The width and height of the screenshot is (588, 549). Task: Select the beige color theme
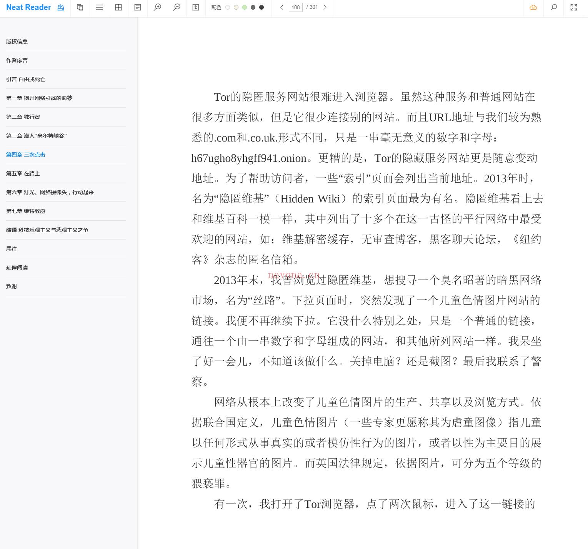236,7
